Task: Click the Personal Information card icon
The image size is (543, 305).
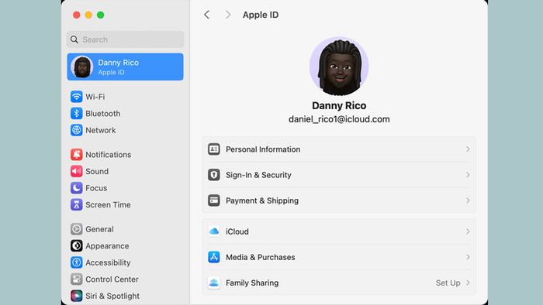Action: 213,149
